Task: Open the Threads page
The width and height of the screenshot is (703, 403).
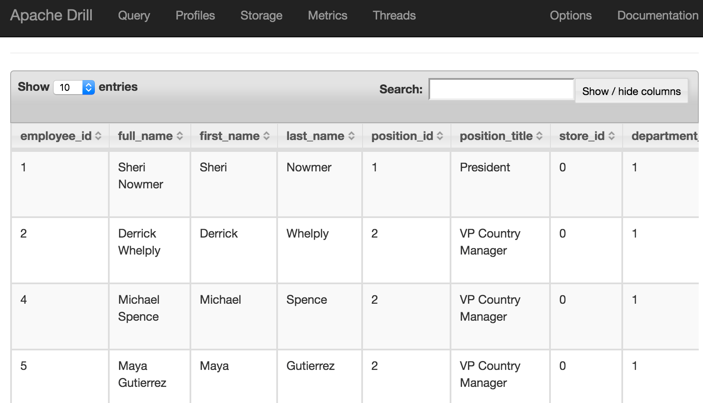Action: tap(394, 16)
